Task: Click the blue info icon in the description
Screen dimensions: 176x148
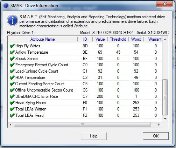Action: [13, 20]
